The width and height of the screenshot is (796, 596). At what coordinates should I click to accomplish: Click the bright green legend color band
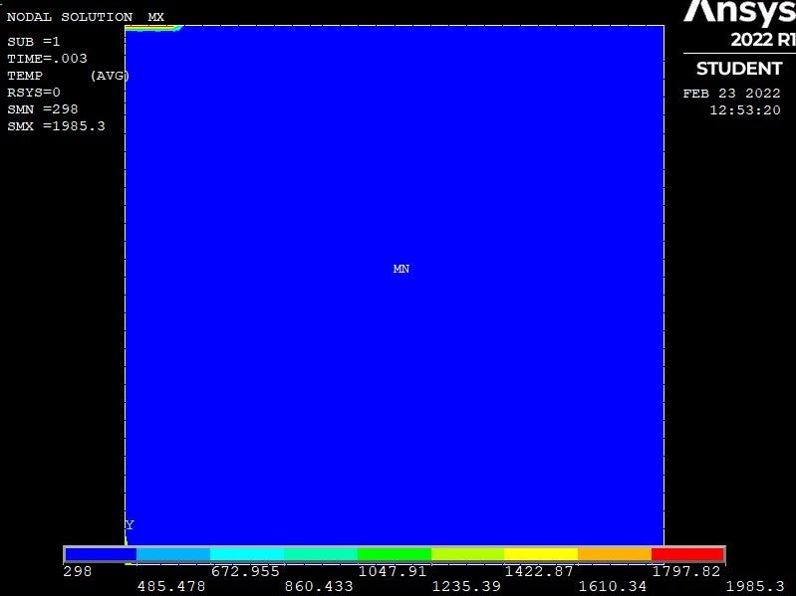(x=395, y=554)
